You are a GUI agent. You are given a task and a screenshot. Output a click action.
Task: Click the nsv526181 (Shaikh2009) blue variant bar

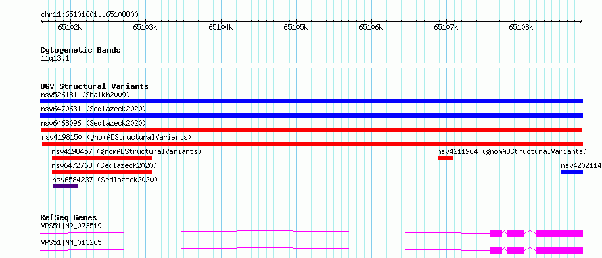[x=311, y=101]
